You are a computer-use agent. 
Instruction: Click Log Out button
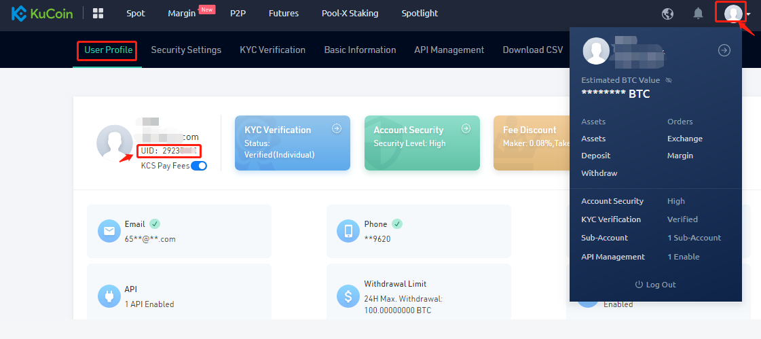(x=655, y=285)
